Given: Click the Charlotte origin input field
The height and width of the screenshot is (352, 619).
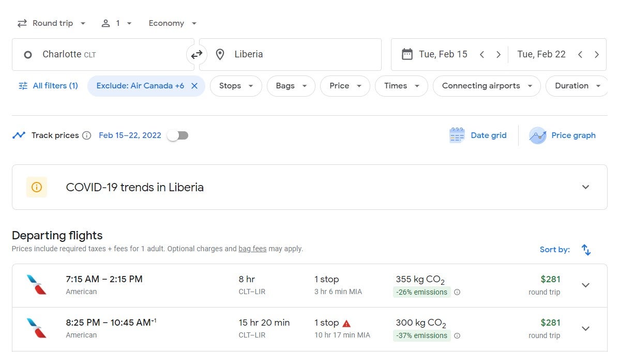Looking at the screenshot, I should [x=103, y=54].
